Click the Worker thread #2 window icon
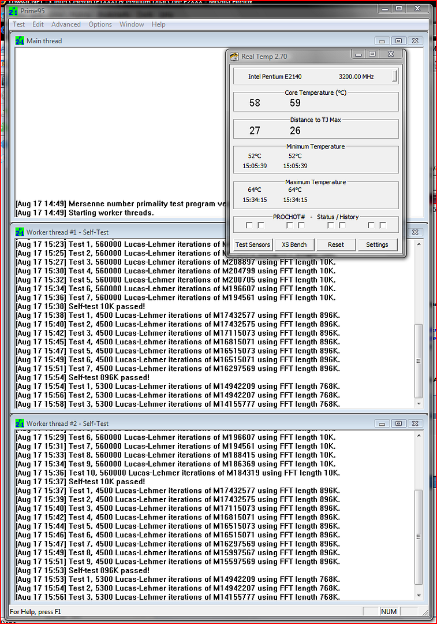Screen dimensions: 437x624 pyautogui.click(x=20, y=424)
